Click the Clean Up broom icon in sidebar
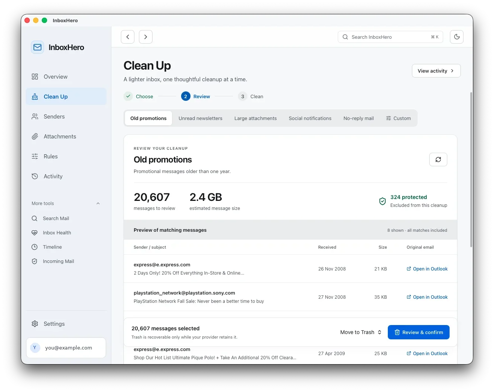The height and width of the screenshot is (392, 494). 35,97
